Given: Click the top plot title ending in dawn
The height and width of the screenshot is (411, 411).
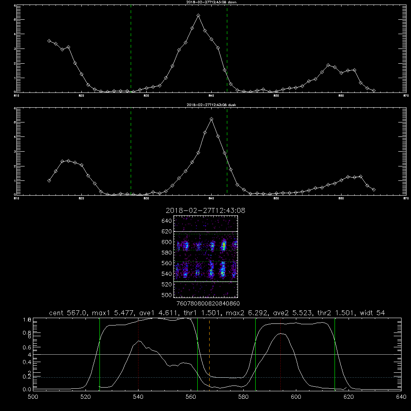Looking at the screenshot, I should pos(211,2).
